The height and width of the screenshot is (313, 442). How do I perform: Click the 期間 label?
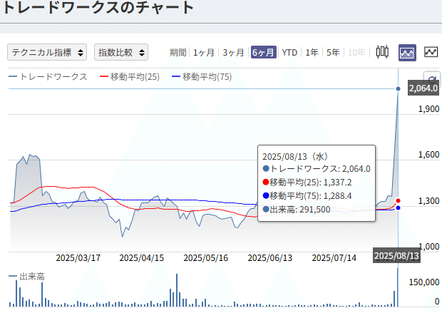[x=178, y=53]
